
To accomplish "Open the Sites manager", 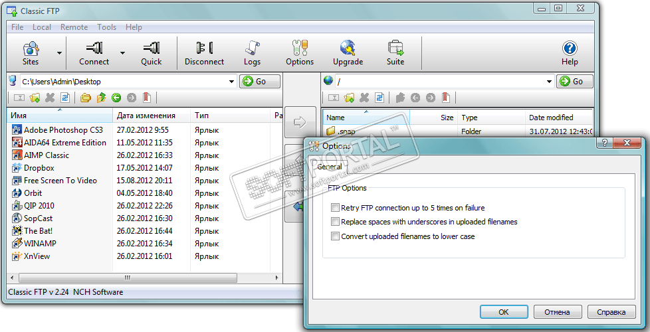I will pyautogui.click(x=31, y=53).
